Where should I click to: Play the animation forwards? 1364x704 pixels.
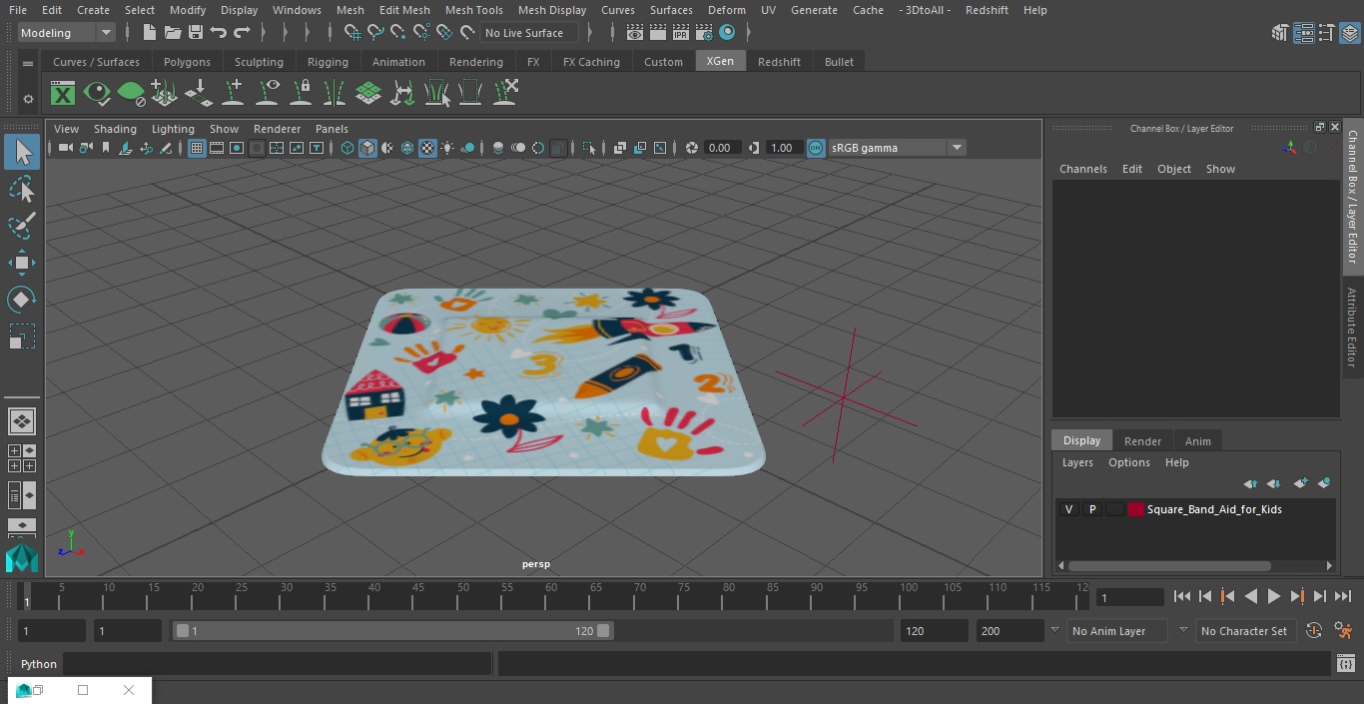pos(1274,596)
